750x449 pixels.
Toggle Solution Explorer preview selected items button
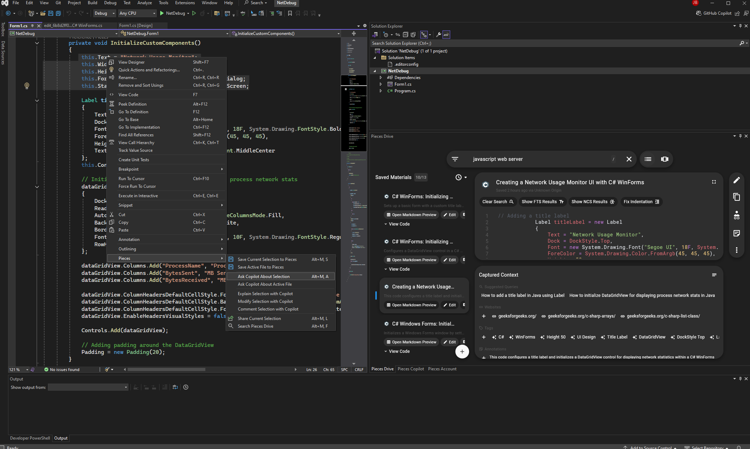point(446,35)
